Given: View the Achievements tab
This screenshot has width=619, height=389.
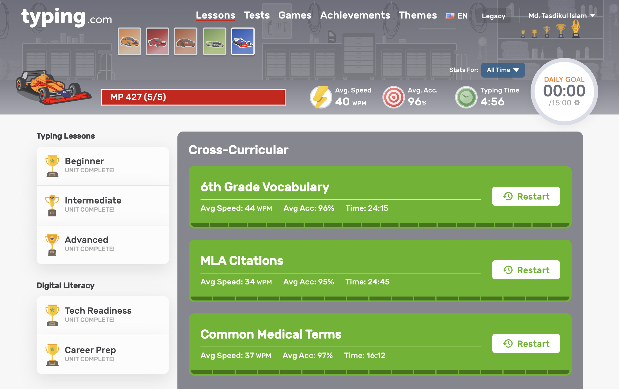Looking at the screenshot, I should click(x=355, y=15).
